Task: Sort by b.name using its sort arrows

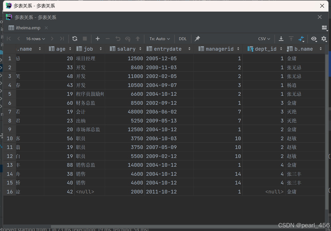Action: (321, 49)
